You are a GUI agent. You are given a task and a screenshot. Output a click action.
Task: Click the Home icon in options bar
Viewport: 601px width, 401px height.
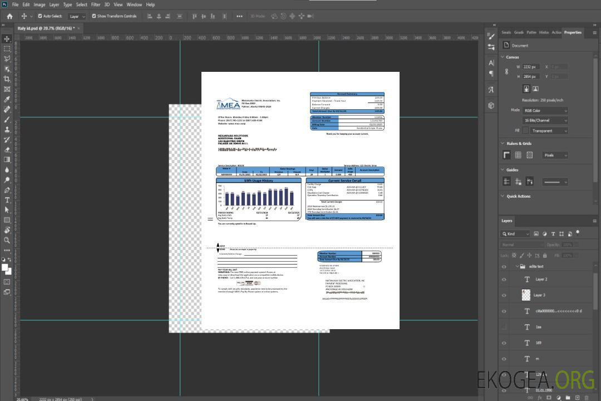(9, 16)
